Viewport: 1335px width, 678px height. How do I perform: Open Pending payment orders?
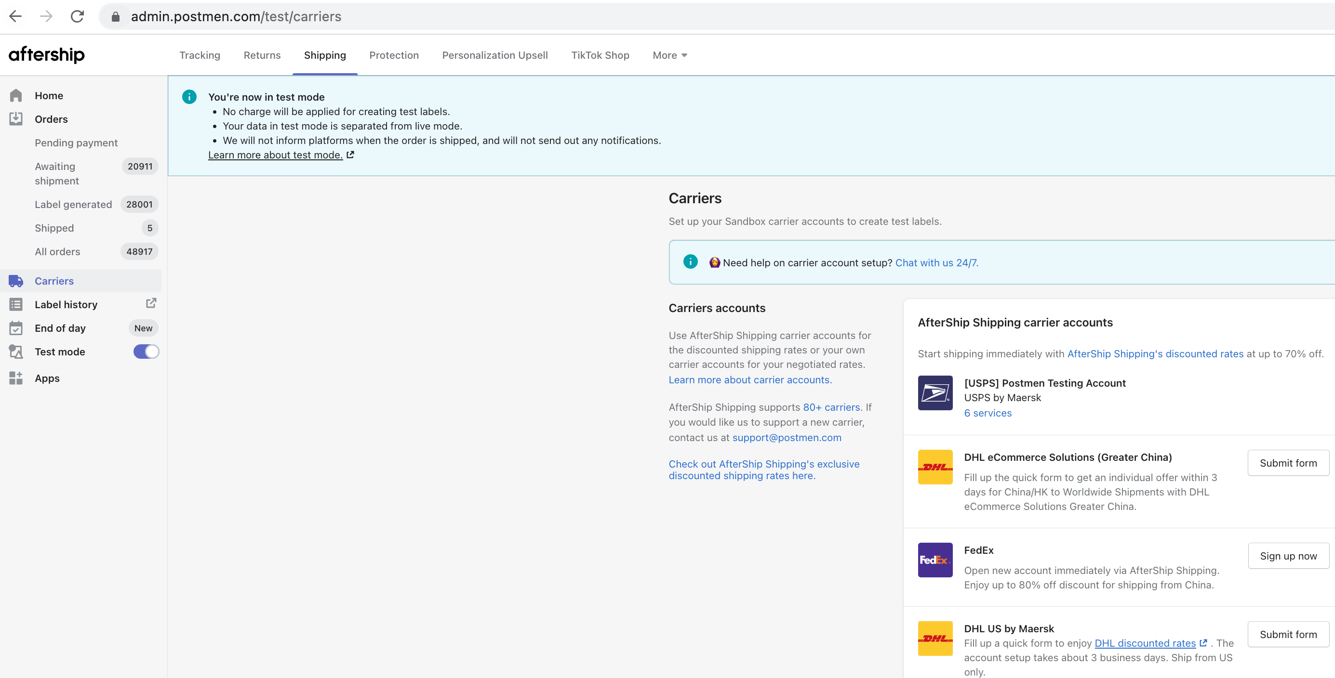click(x=76, y=143)
